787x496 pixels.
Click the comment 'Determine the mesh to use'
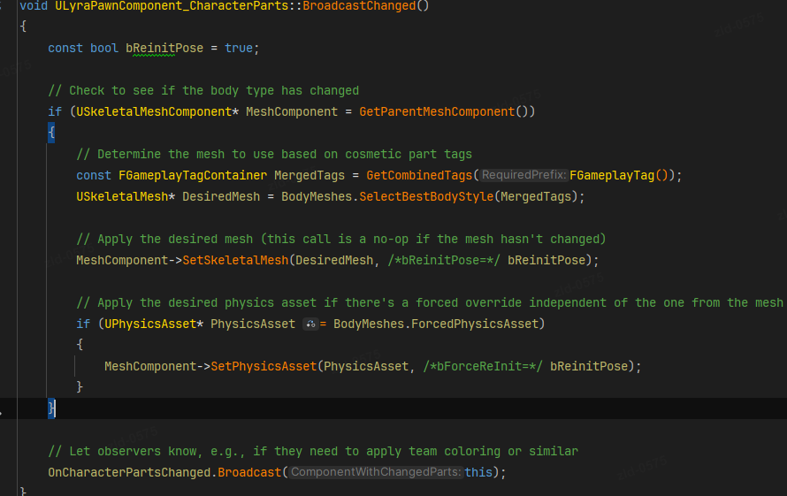274,154
